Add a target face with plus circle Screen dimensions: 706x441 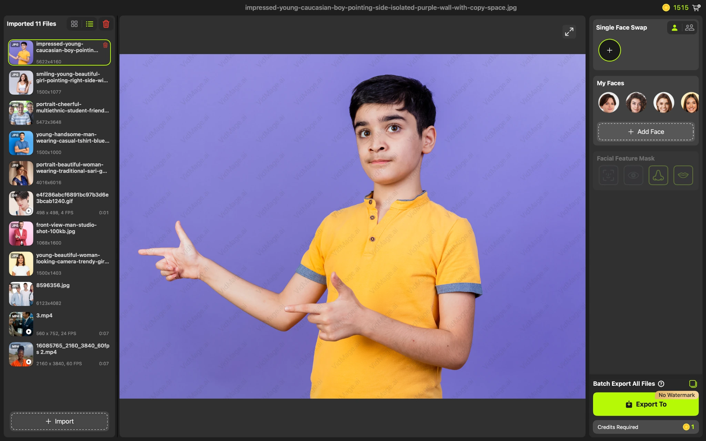coord(609,50)
